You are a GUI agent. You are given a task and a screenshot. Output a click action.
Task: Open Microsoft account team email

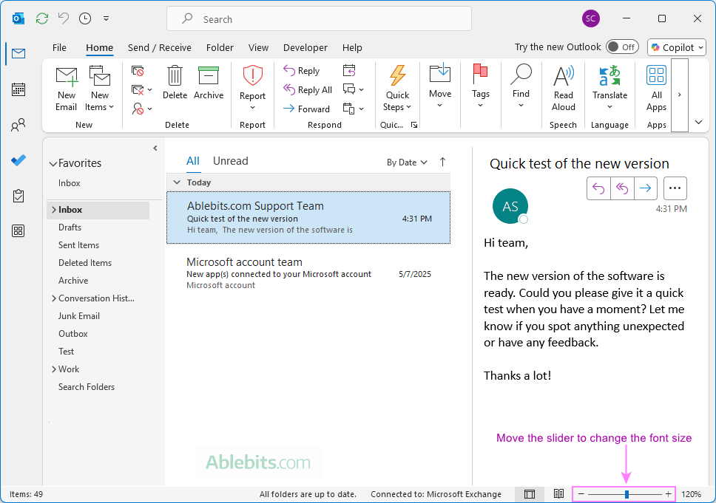coord(308,273)
